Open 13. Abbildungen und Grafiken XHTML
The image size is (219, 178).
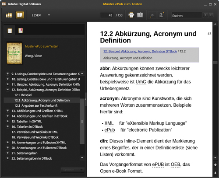37,111
